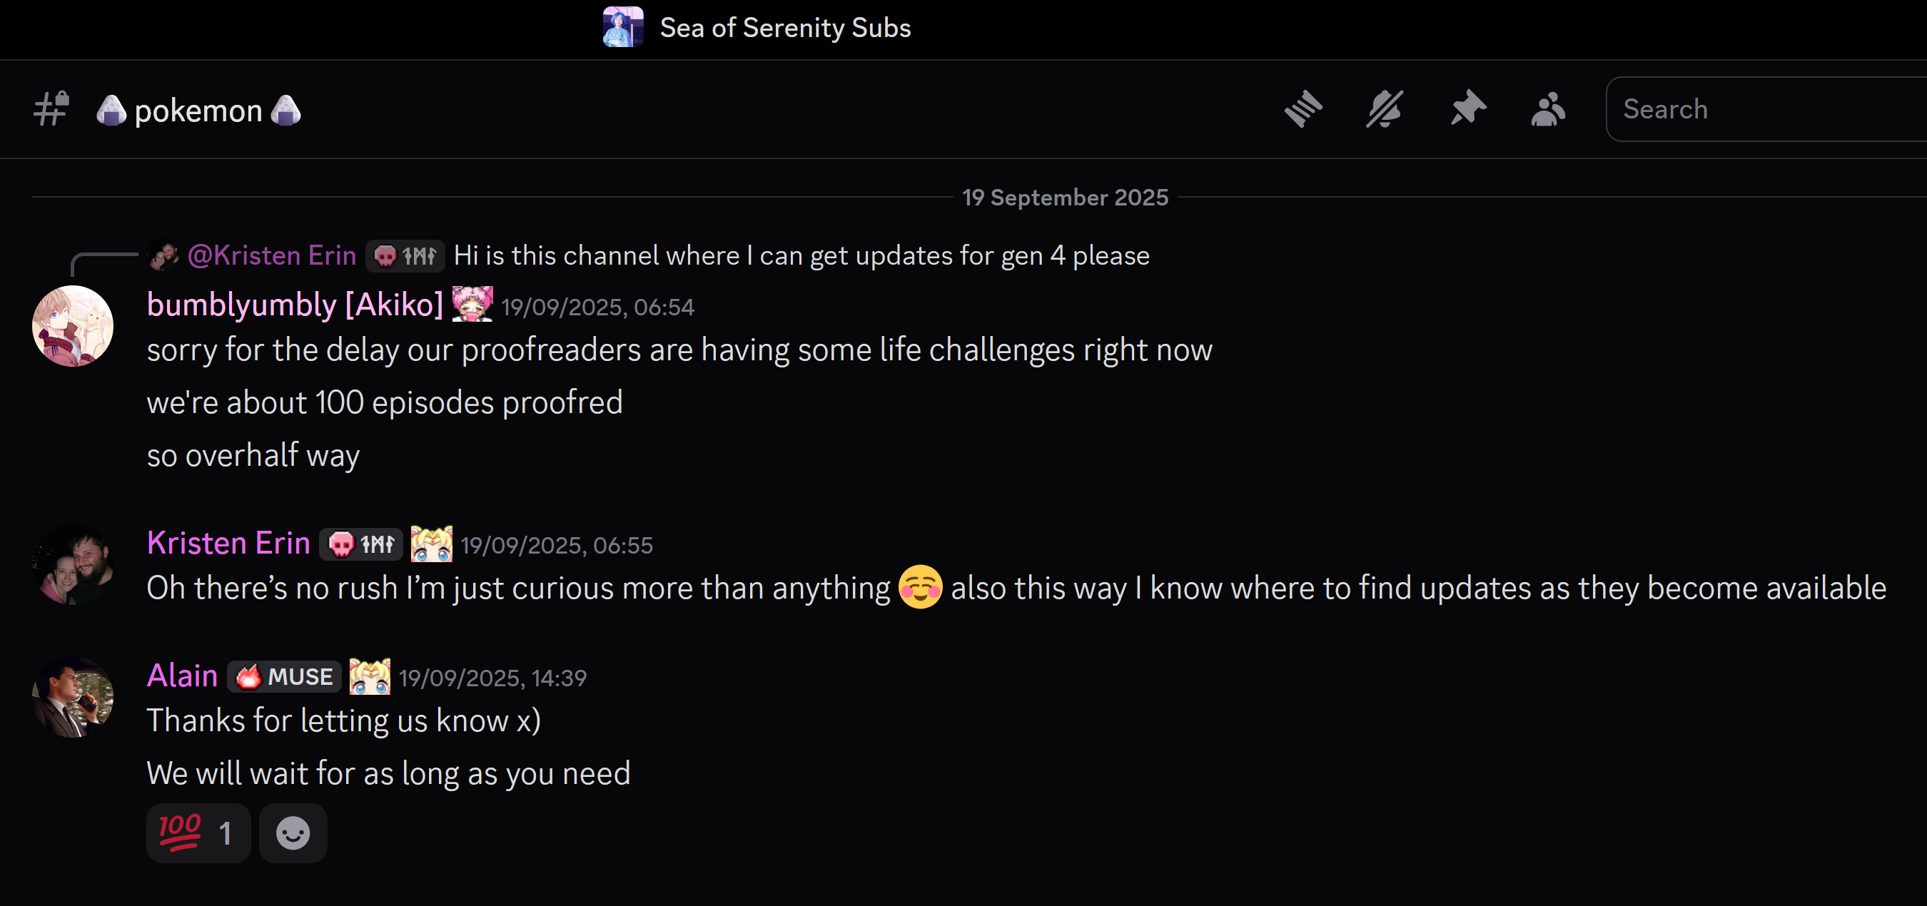
Task: Click the Alain username
Action: (x=182, y=676)
